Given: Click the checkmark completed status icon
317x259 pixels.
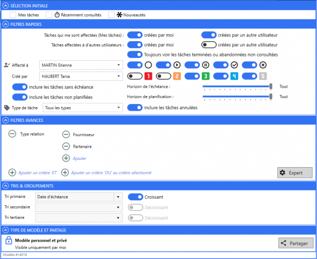Looking at the screenshot, I should [x=234, y=65].
